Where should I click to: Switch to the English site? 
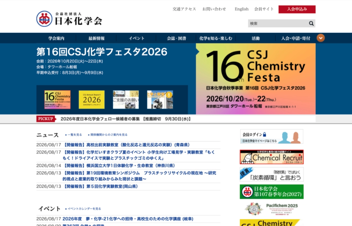point(242,9)
